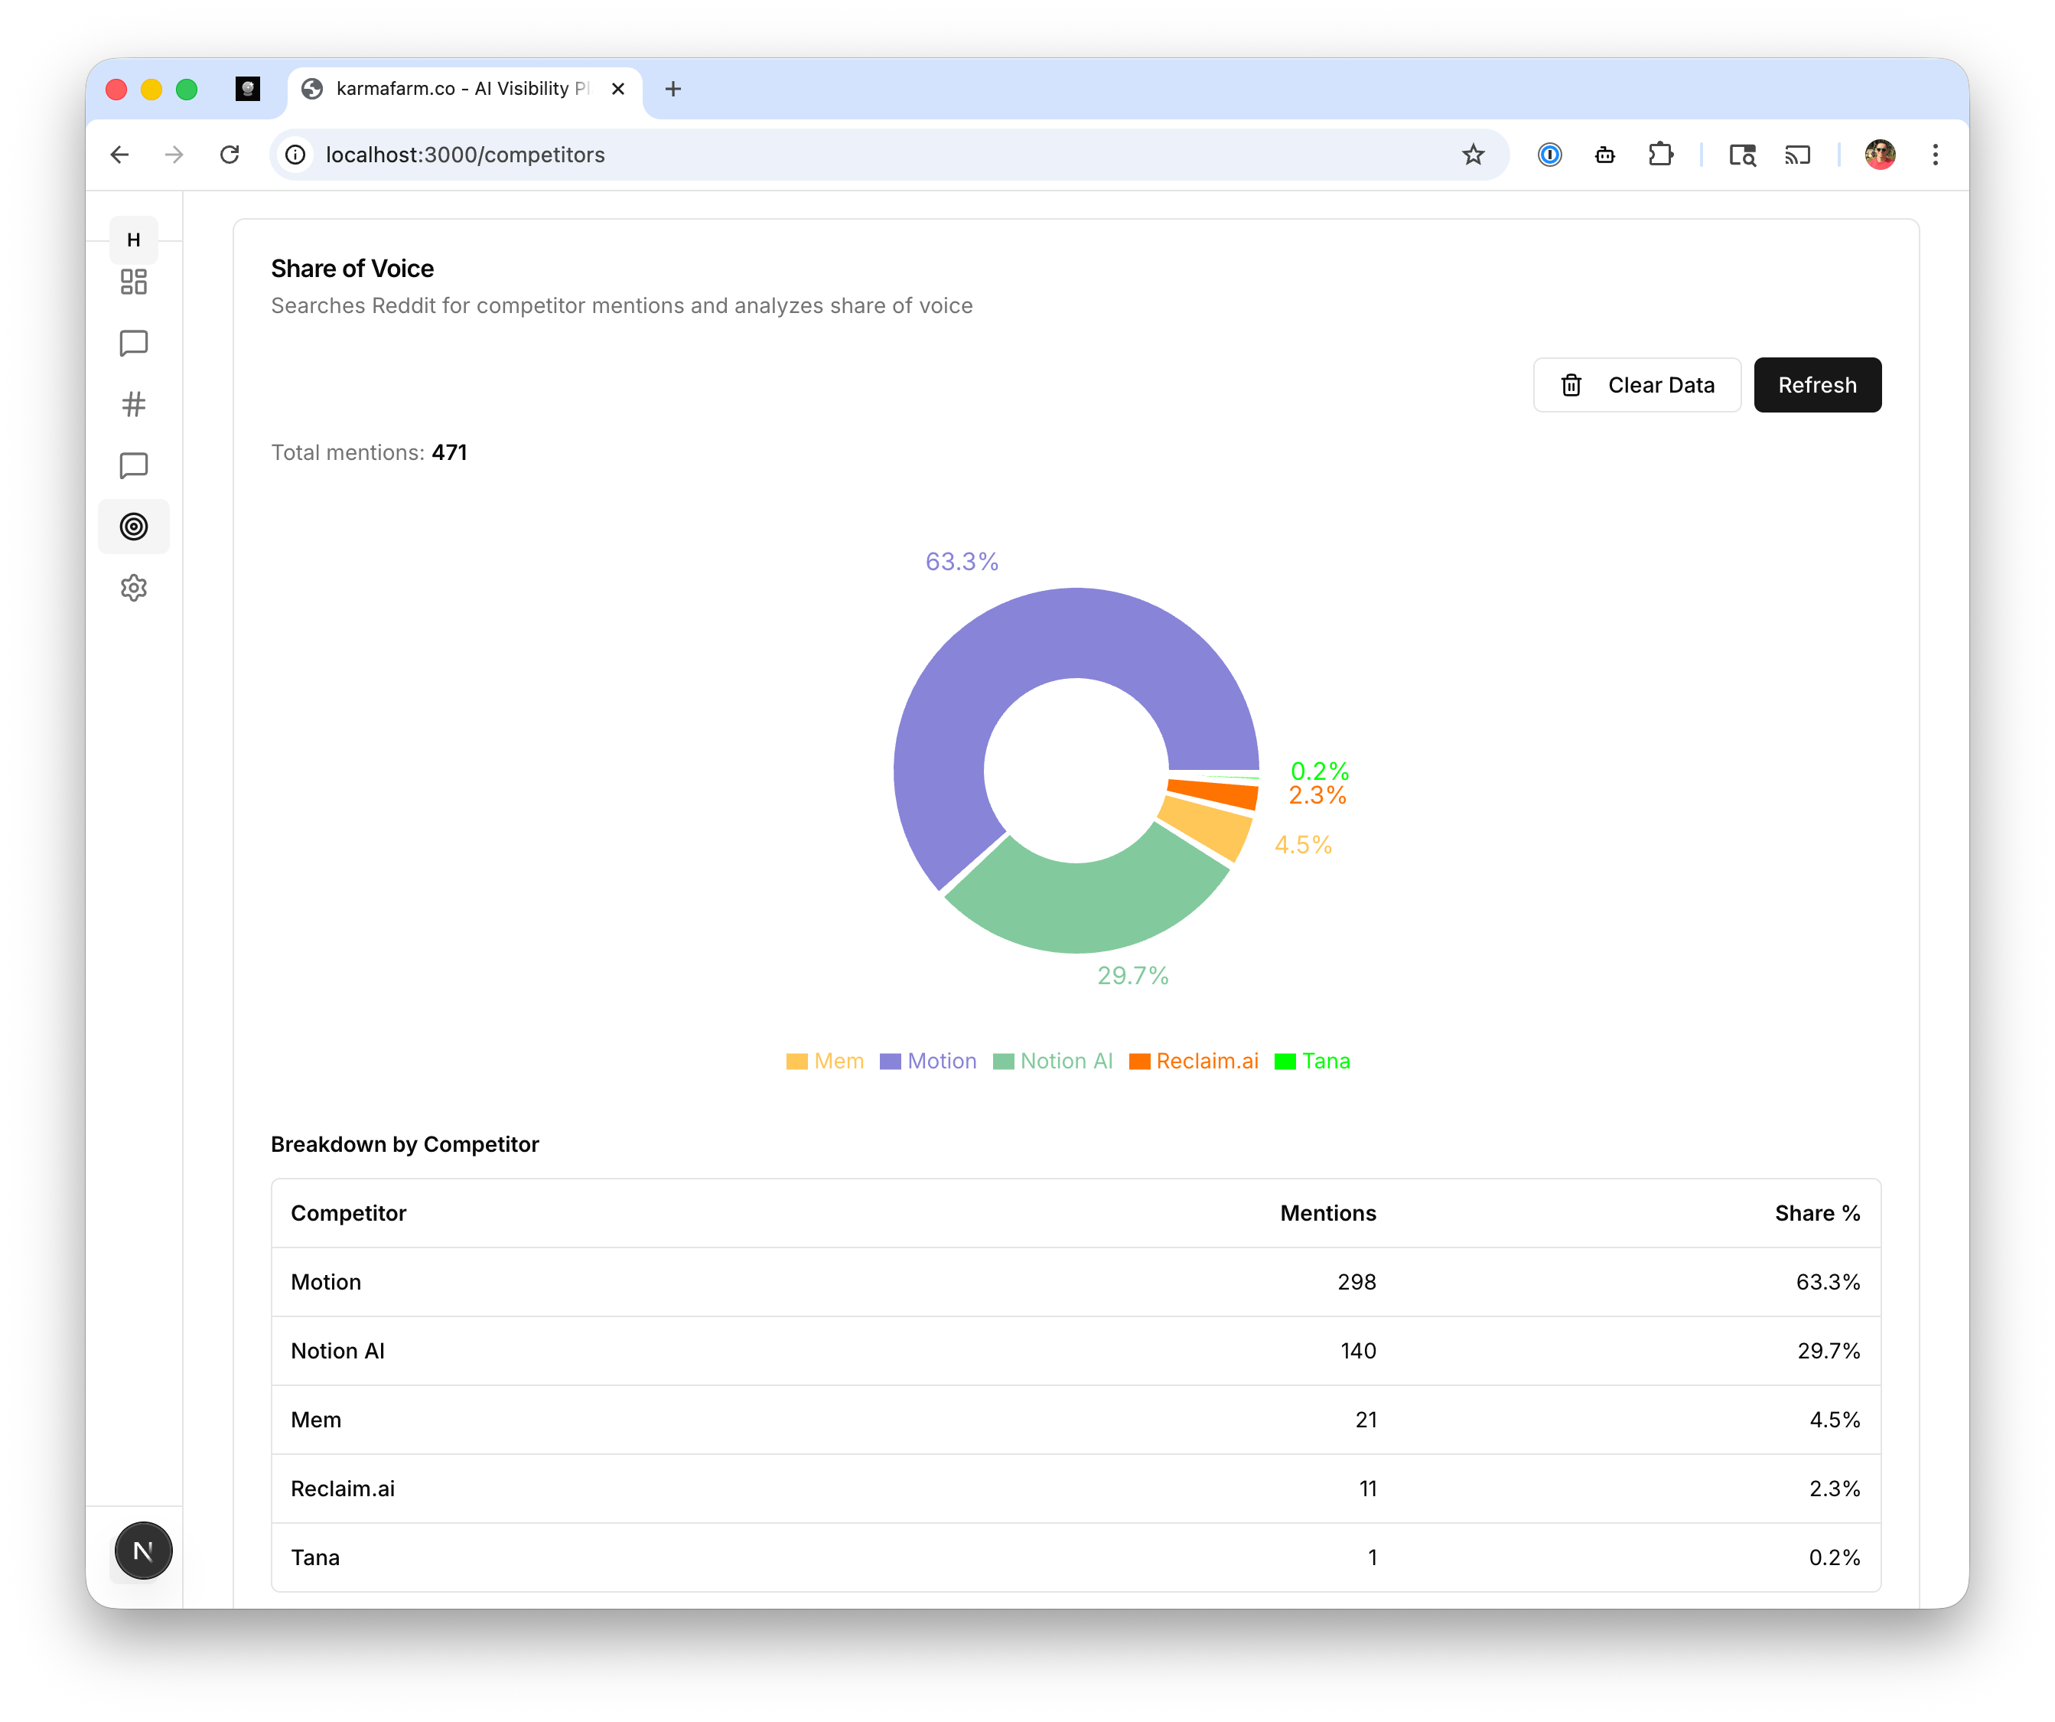Screen dimensions: 2055x1722
Task: Bookmark this page with star icon
Action: (1473, 155)
